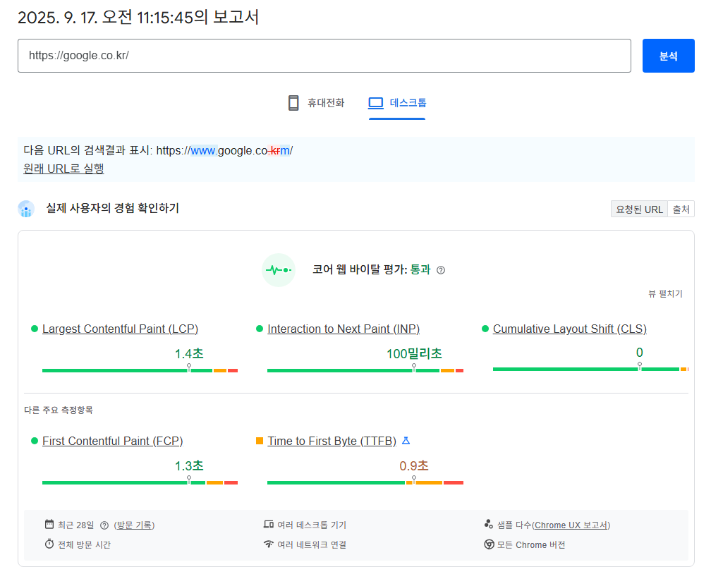Click the samples icon beside 샘플 다수
711x579 pixels.
pos(488,524)
